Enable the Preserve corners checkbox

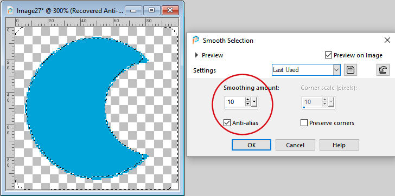pyautogui.click(x=304, y=123)
